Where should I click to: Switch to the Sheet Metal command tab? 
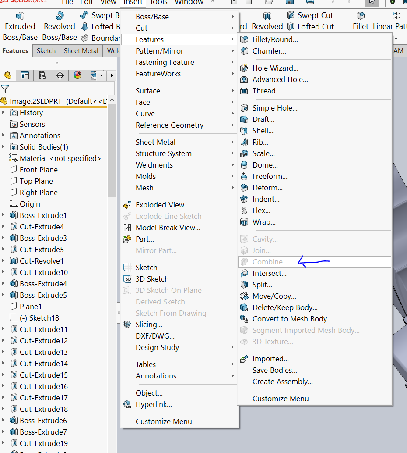point(81,51)
